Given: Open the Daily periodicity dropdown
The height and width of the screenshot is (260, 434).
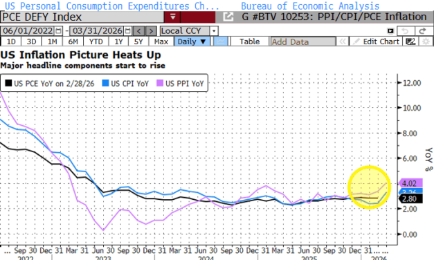Looking at the screenshot, I should [x=192, y=41].
